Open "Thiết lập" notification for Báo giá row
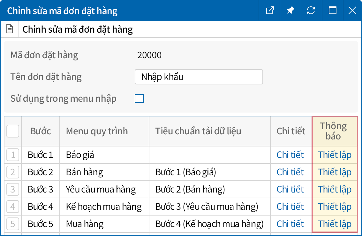The image size is (362, 236). tap(335, 155)
